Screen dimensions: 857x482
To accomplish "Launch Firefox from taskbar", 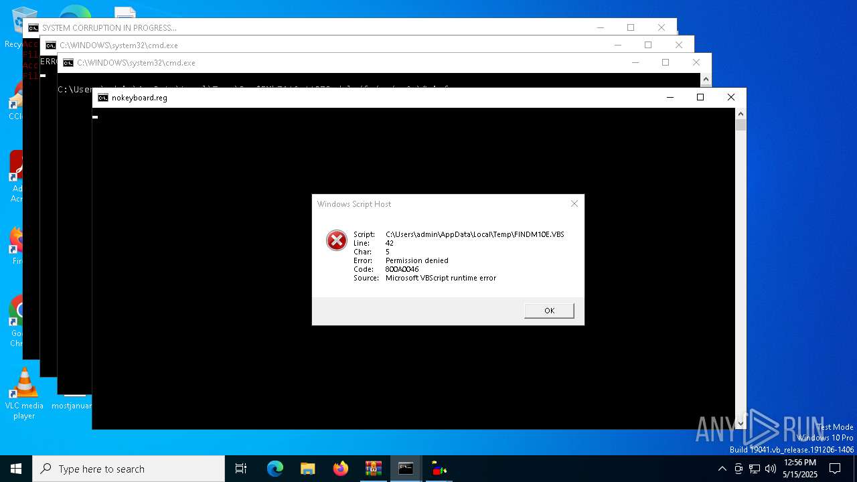I will (x=341, y=469).
